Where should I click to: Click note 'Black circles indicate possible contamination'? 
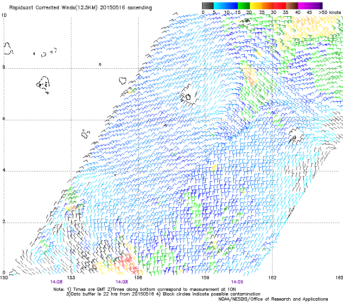click(211, 294)
